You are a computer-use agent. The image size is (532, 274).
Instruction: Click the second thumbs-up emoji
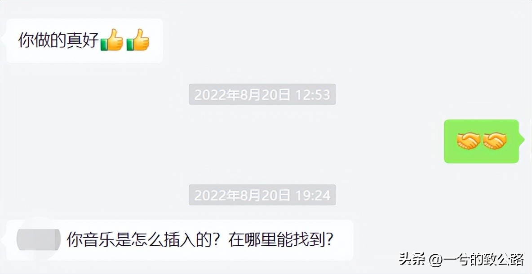coord(137,40)
